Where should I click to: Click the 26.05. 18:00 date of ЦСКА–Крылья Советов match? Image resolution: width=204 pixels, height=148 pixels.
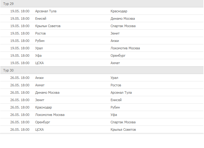[x=20, y=129]
